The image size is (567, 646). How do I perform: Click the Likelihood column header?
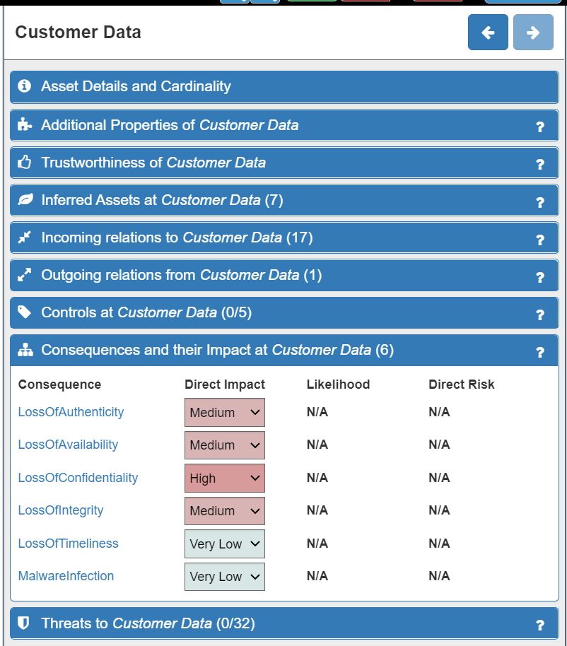pos(338,384)
